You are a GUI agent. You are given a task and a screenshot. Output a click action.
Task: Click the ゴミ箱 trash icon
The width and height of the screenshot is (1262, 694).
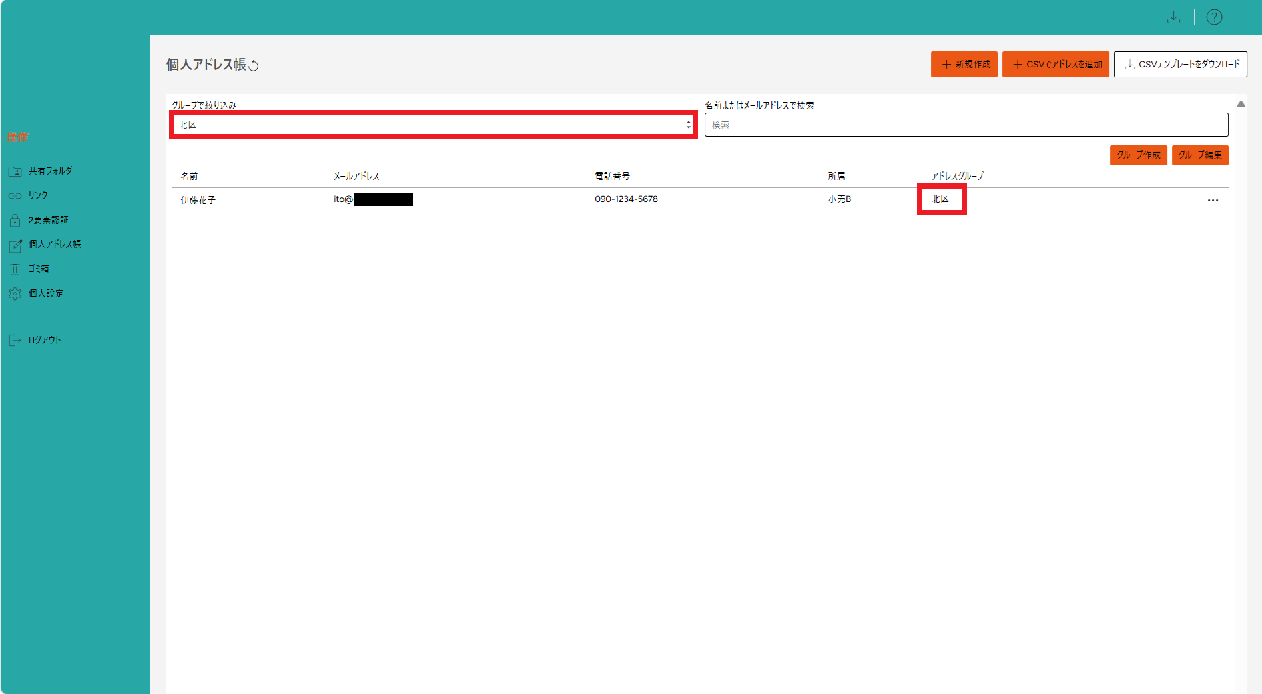[15, 269]
